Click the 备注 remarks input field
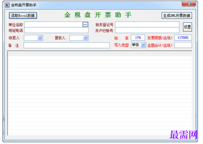This screenshot has width=203, height=144. [67, 45]
